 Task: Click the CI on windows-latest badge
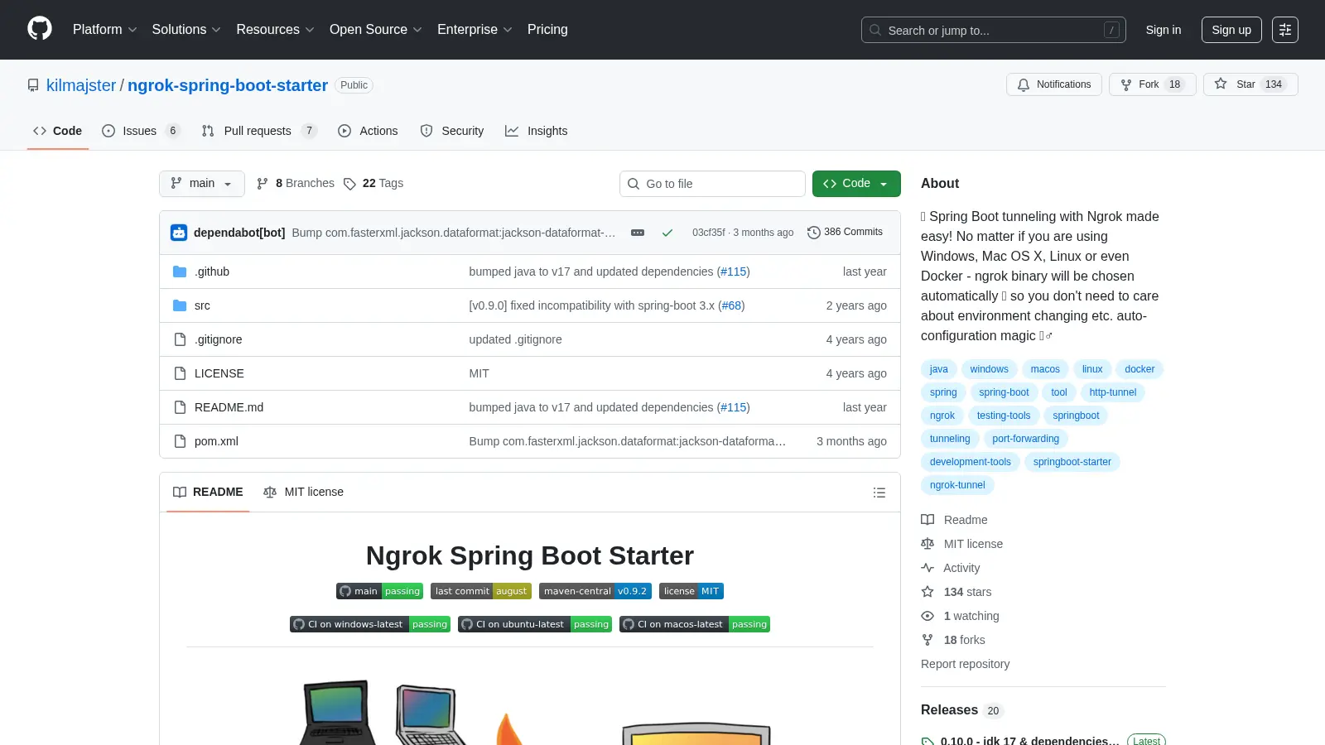click(370, 624)
